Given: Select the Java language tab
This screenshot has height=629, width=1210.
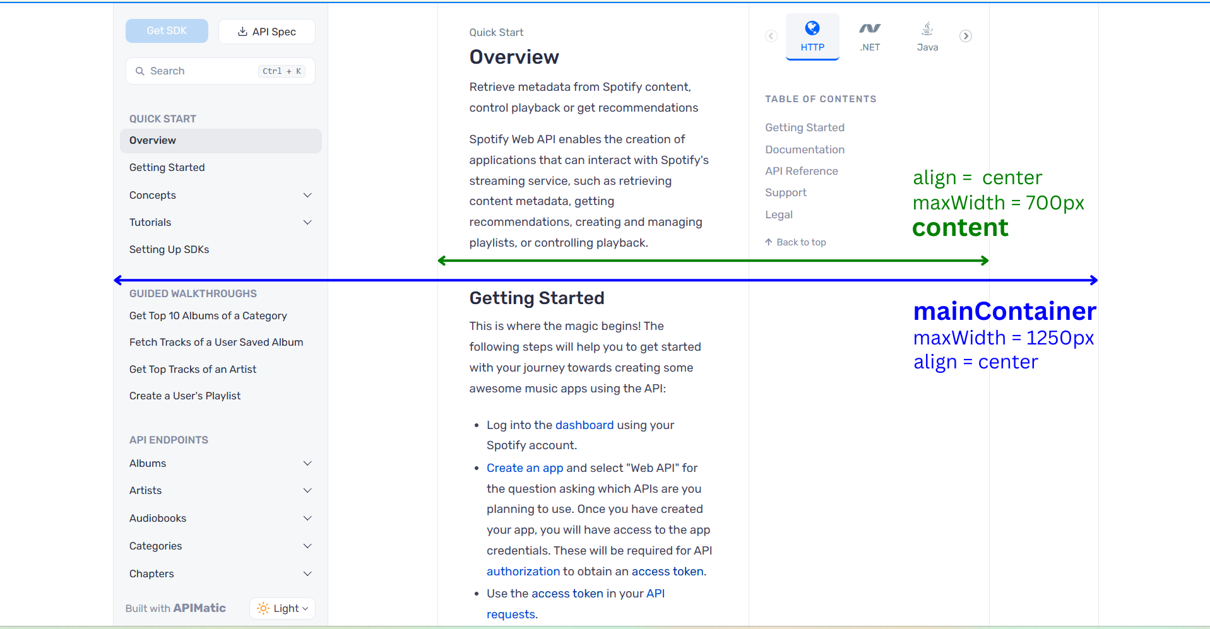Looking at the screenshot, I should (927, 37).
